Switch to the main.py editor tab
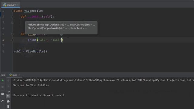The height and width of the screenshot is (109, 194). coord(11,5)
